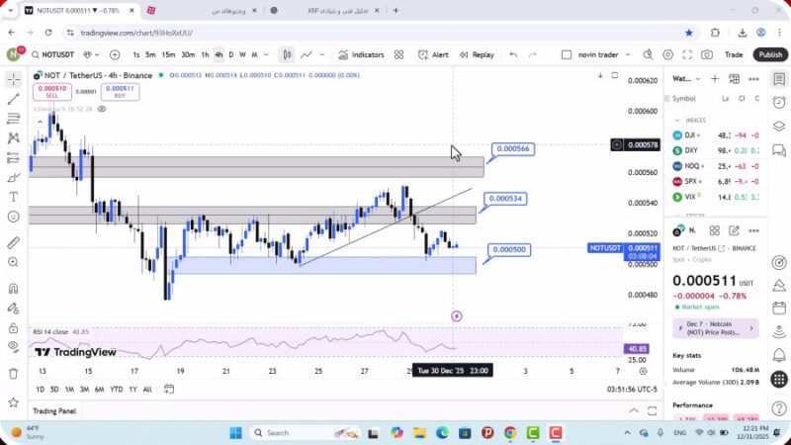Take a chart snapshot with camera icon
This screenshot has width=791, height=445.
pyautogui.click(x=707, y=55)
